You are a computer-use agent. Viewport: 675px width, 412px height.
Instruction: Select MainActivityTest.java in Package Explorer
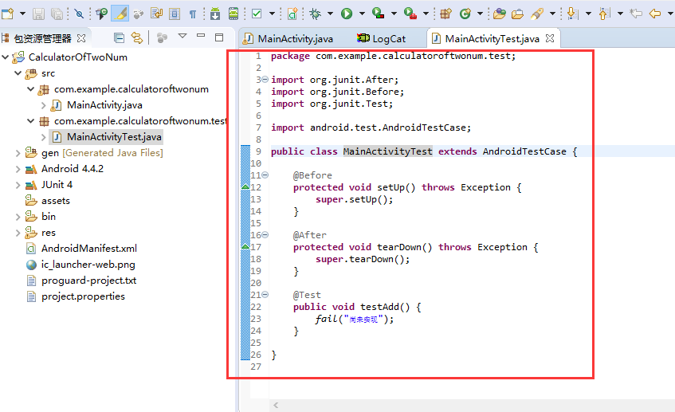[x=114, y=137]
